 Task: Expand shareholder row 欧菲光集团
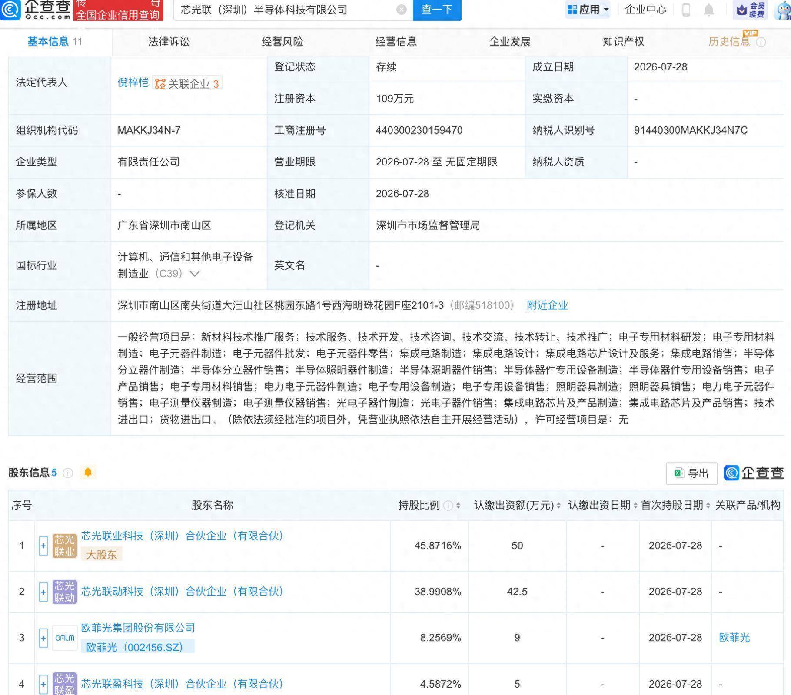[43, 638]
